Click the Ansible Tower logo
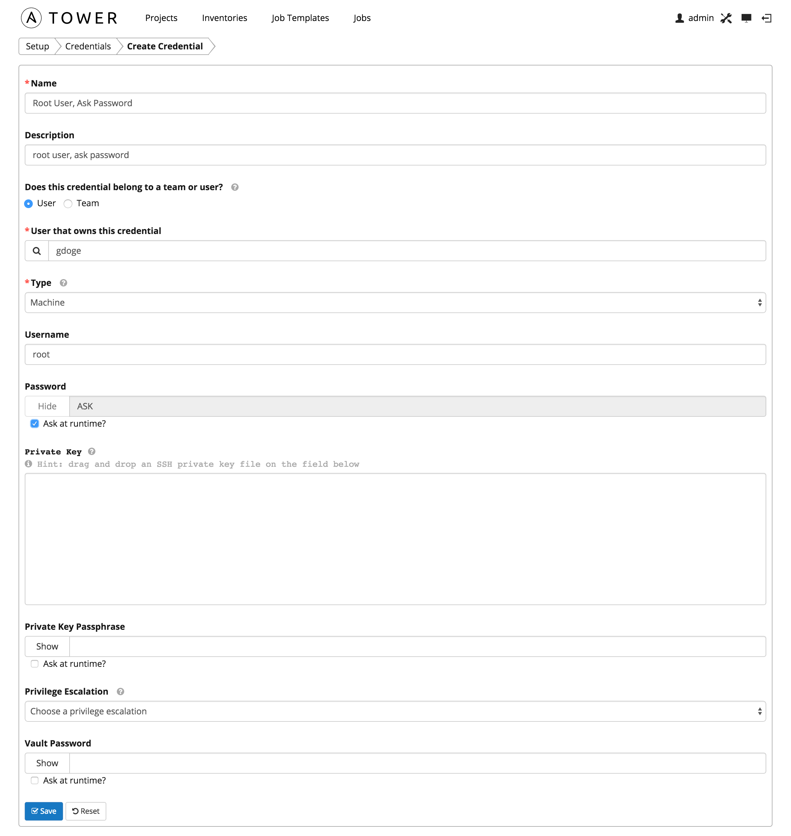This screenshot has width=791, height=836. (70, 18)
